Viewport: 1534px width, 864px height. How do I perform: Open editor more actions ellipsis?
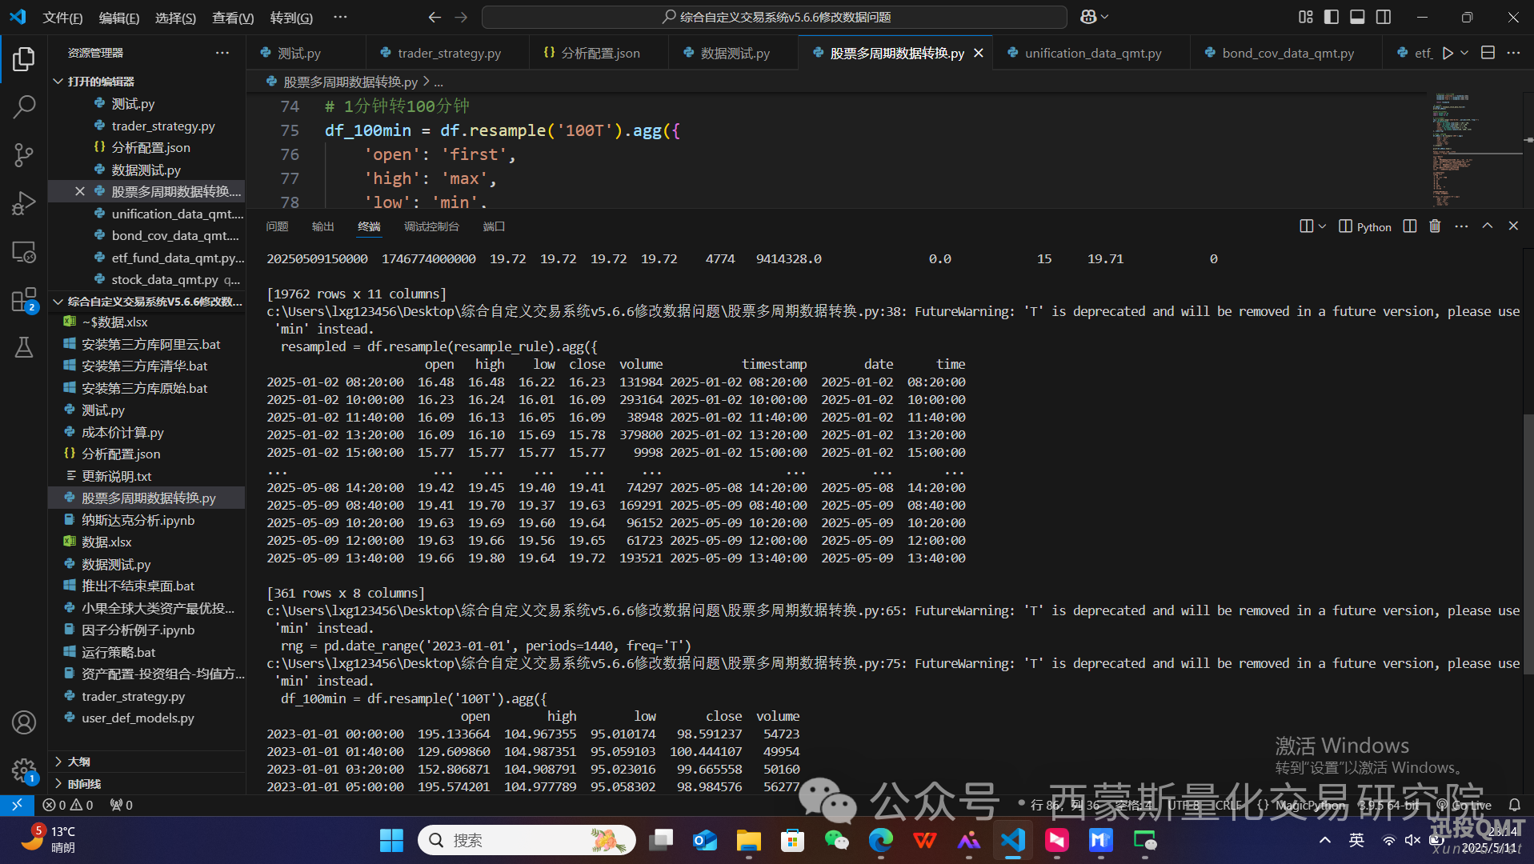click(x=1513, y=53)
